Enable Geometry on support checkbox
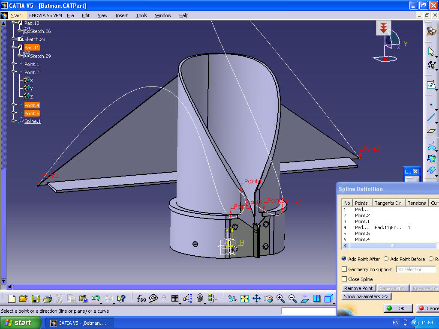This screenshot has width=439, height=329. [x=344, y=269]
